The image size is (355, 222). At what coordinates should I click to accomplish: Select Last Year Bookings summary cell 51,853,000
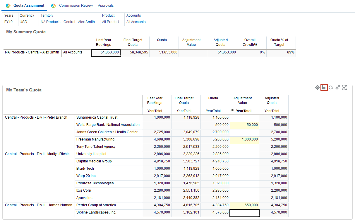[x=106, y=53]
